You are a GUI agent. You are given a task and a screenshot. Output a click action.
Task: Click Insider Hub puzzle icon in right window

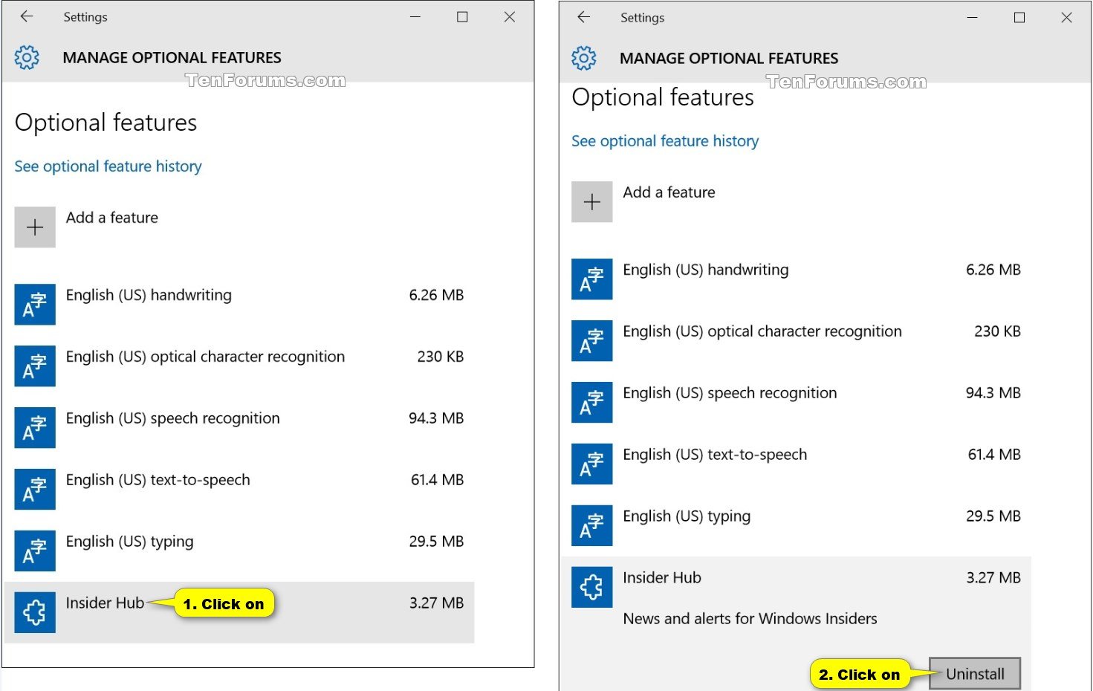(x=592, y=588)
